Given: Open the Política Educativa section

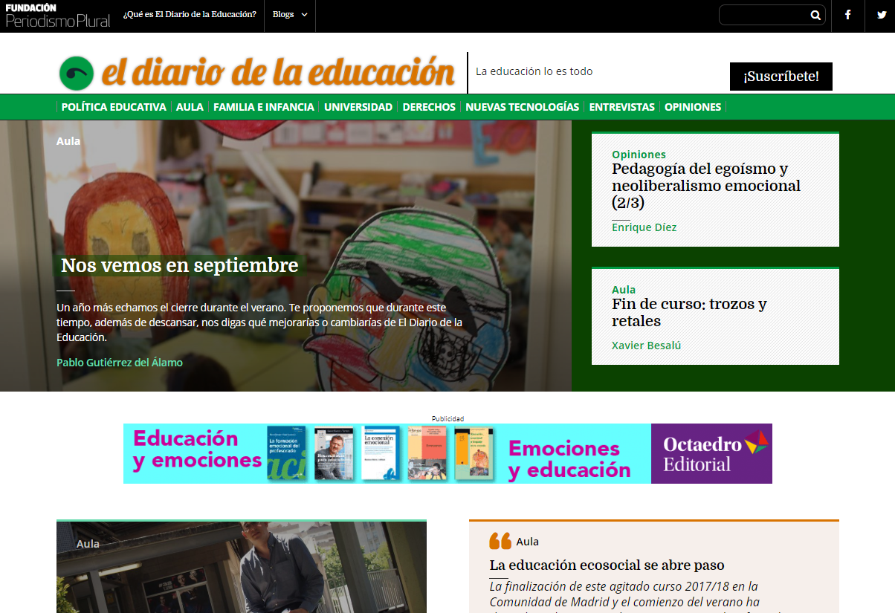Looking at the screenshot, I should coord(114,107).
